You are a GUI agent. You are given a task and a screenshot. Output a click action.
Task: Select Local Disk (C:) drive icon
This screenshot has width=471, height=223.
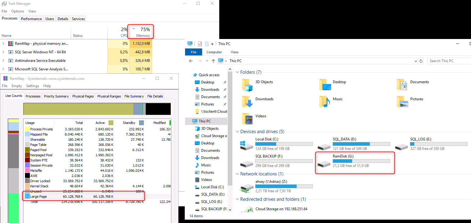(x=247, y=145)
